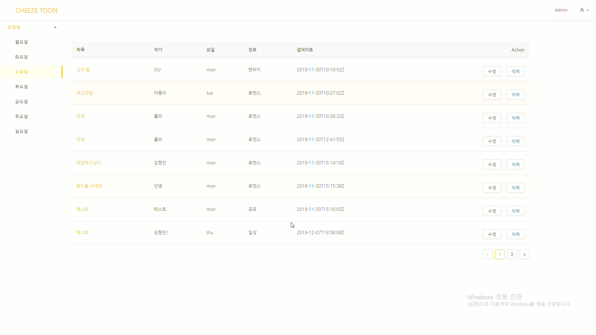Click 삭제 button for 여신강림
This screenshot has width=596, height=335.
coord(515,95)
